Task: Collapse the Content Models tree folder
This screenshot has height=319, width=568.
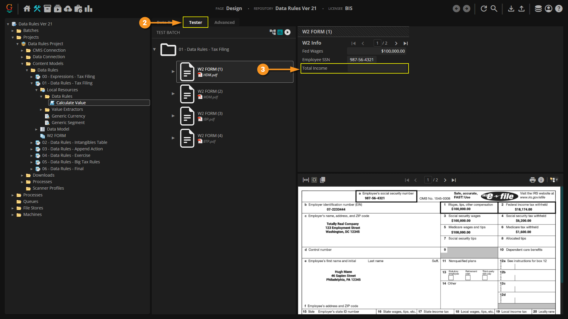Action: click(x=22, y=64)
